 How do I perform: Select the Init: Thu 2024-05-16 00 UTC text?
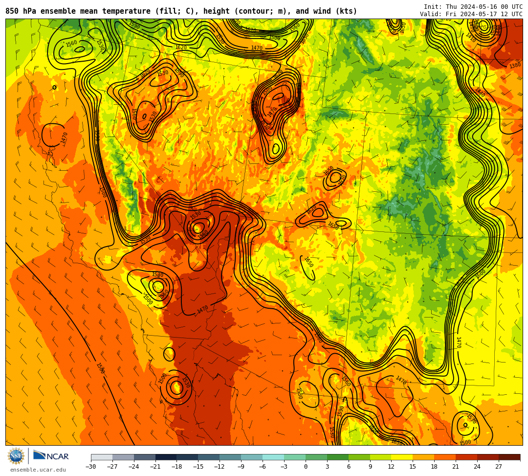point(473,7)
